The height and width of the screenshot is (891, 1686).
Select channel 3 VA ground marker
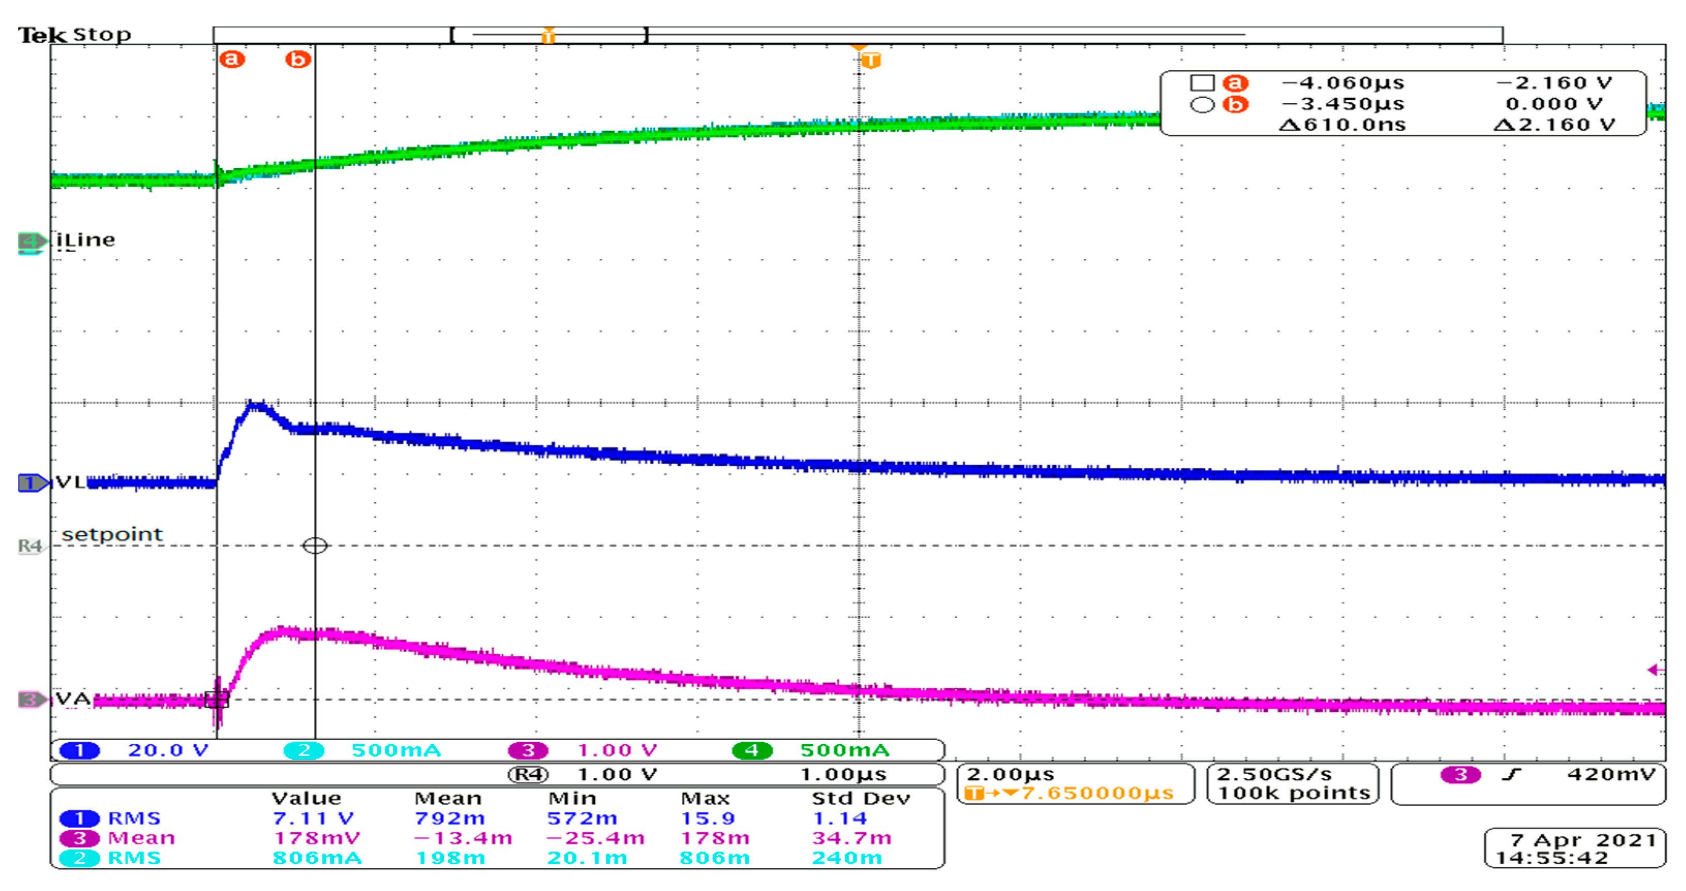click(30, 699)
